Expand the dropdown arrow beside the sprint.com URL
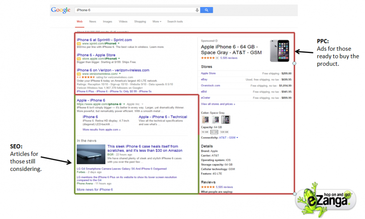 coord(119,43)
